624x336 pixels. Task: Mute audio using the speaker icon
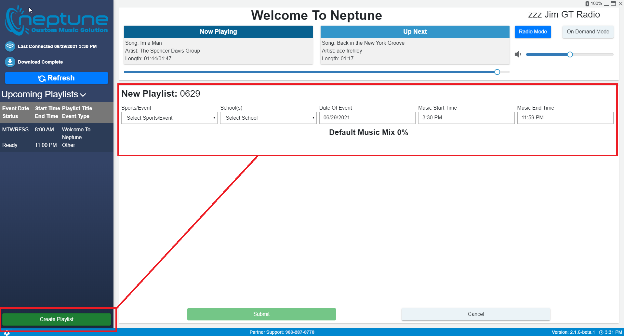(518, 54)
